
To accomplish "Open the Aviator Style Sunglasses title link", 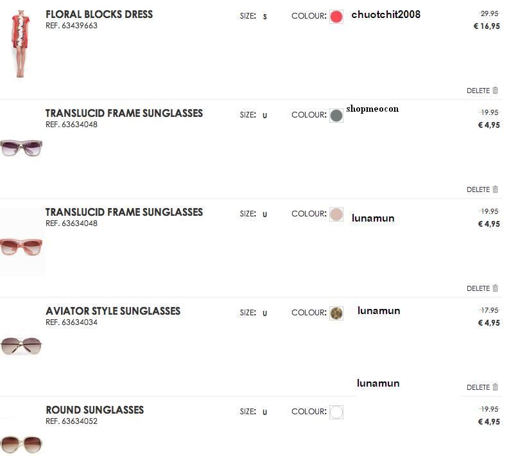I will (113, 311).
